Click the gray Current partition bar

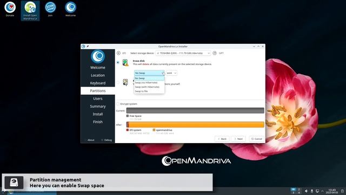195,110
